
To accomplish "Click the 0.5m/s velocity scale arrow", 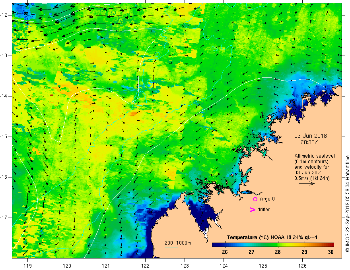I will tap(307, 183).
